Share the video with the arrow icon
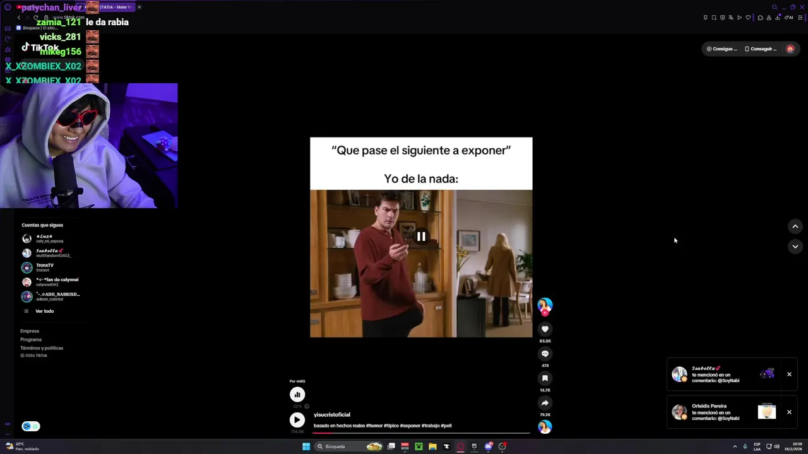This screenshot has height=454, width=808. (545, 403)
